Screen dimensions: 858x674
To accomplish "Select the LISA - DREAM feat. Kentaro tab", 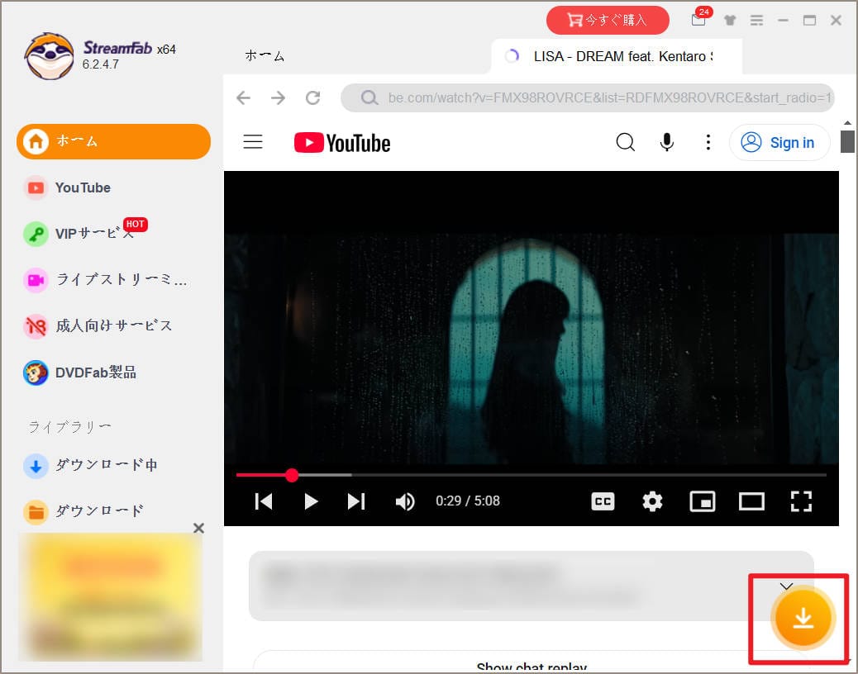I will click(617, 56).
